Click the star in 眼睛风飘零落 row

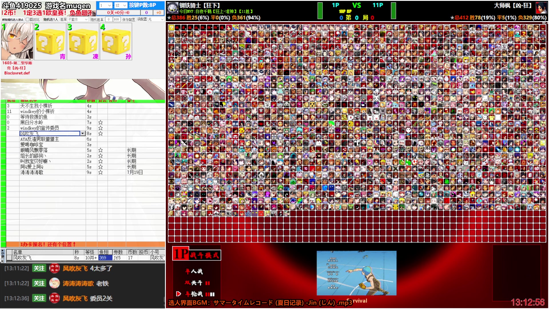(x=100, y=150)
